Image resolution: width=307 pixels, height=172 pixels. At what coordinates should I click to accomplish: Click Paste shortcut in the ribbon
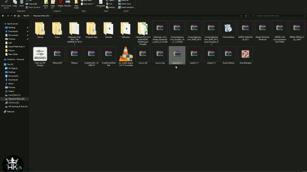click(x=33, y=8)
